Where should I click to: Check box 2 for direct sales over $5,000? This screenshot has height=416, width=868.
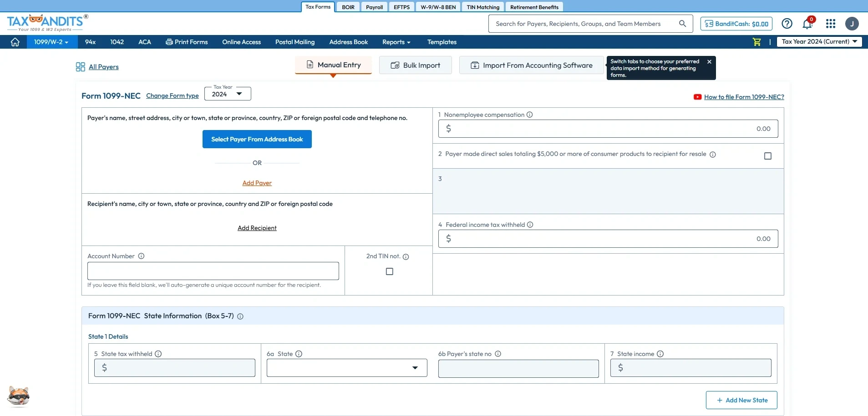pyautogui.click(x=768, y=155)
